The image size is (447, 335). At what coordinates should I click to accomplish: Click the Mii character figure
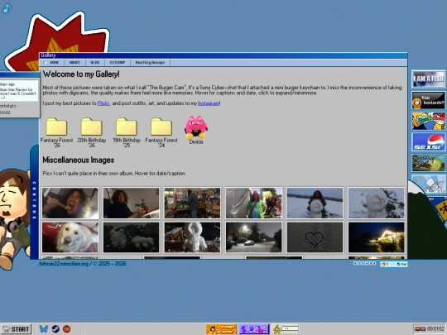click(x=14, y=219)
